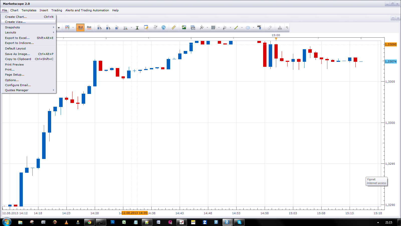Select the yellow ruler measure tool
This screenshot has width=401, height=226.
[x=174, y=27]
